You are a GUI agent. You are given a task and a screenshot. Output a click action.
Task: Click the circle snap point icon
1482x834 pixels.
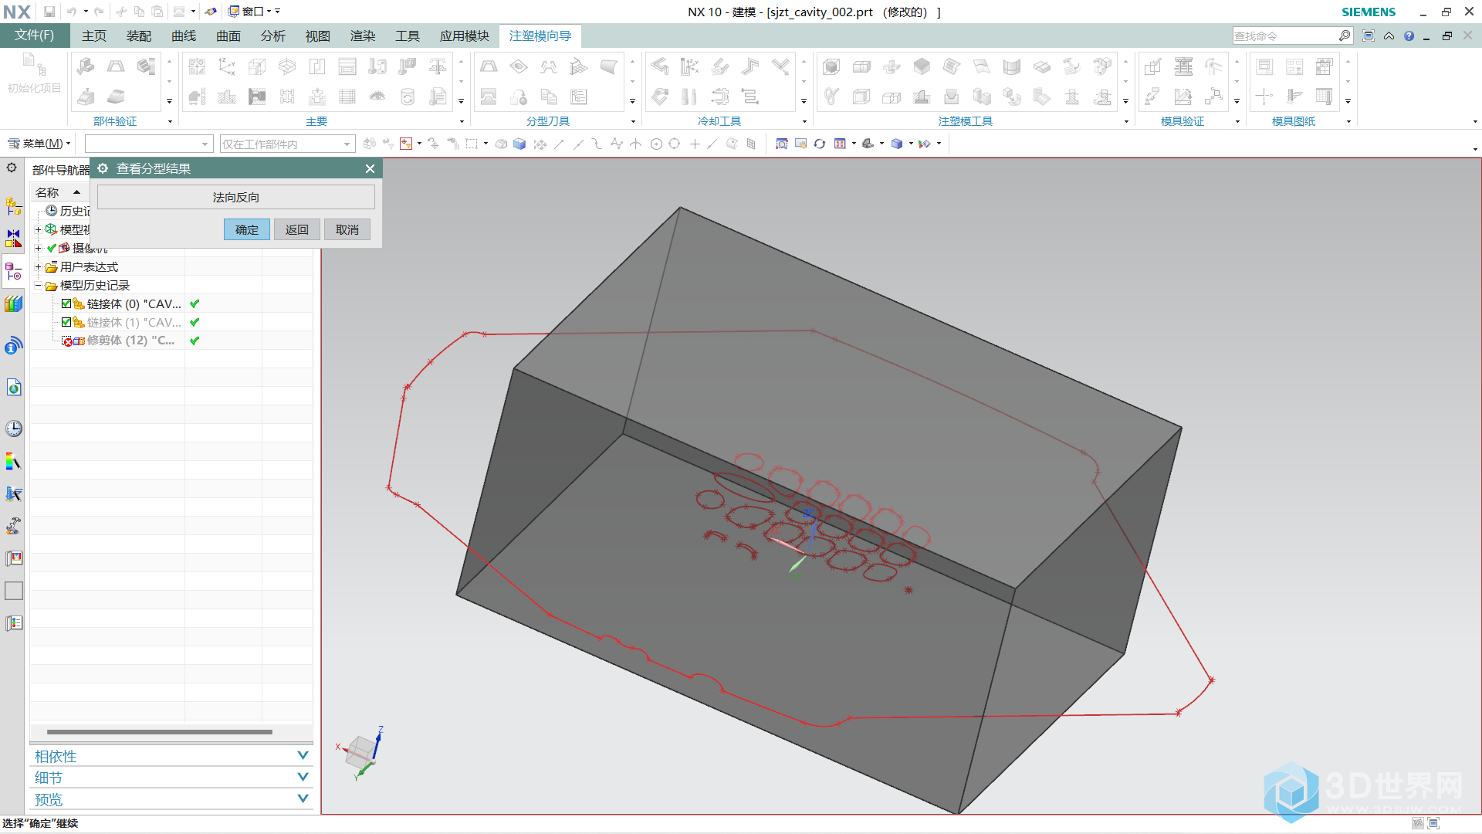point(656,144)
